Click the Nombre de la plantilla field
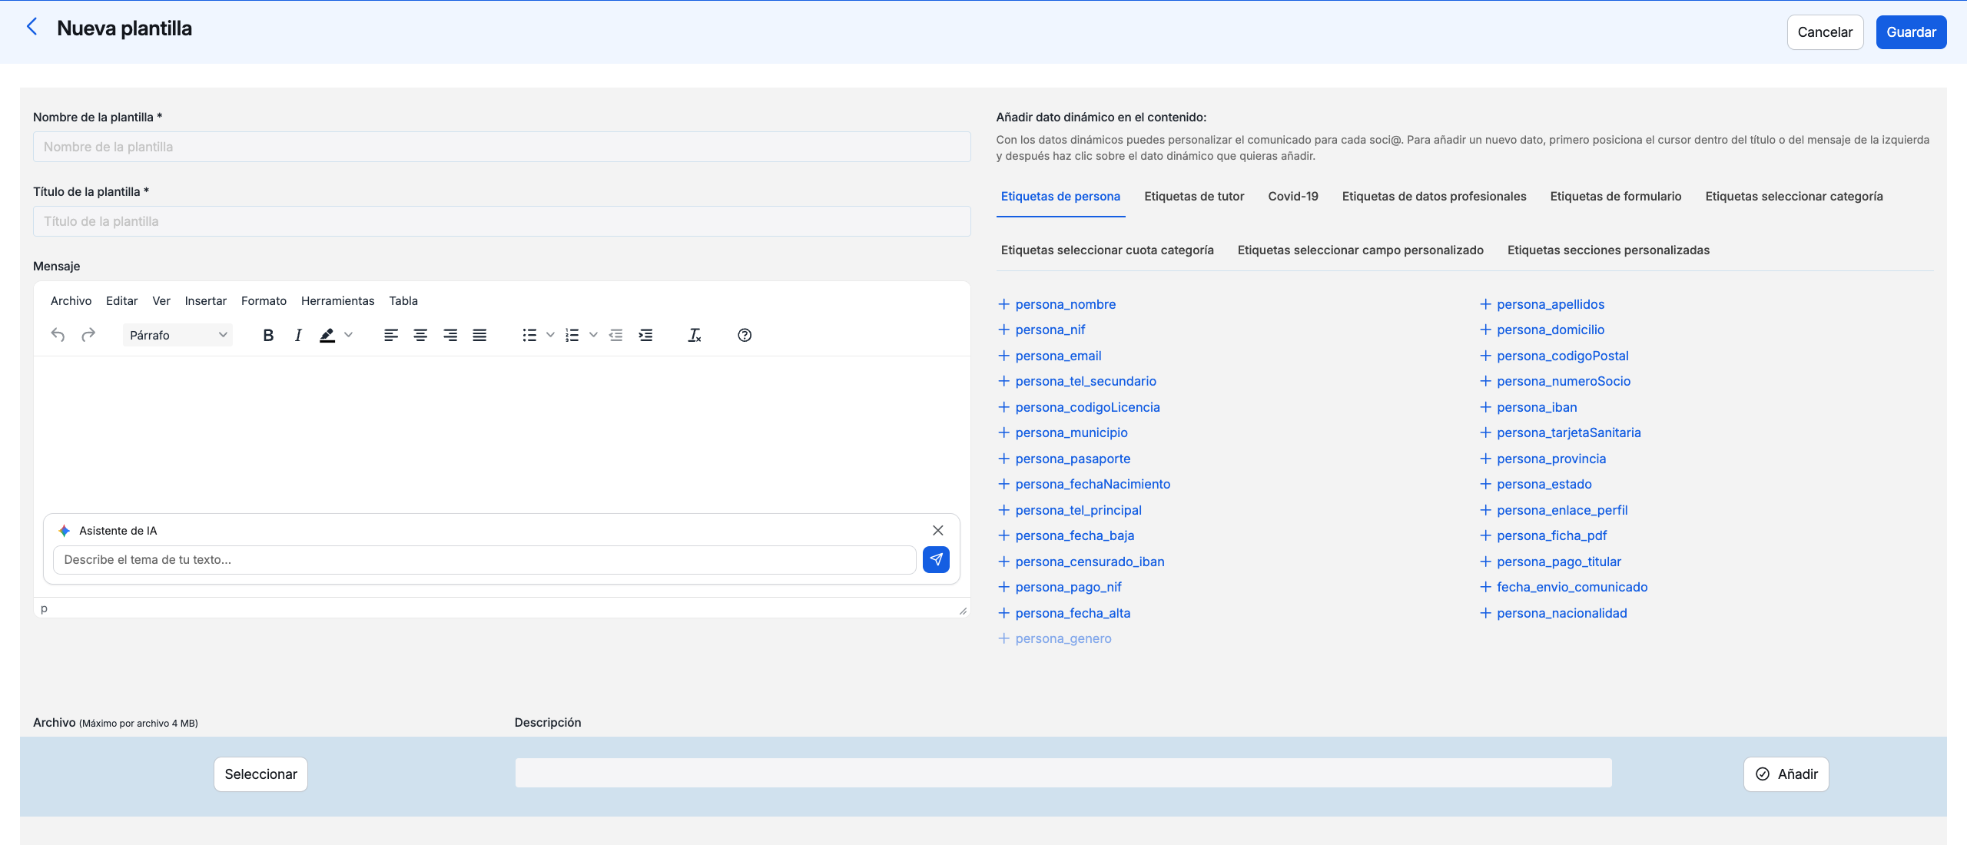The width and height of the screenshot is (1967, 845). click(502, 147)
